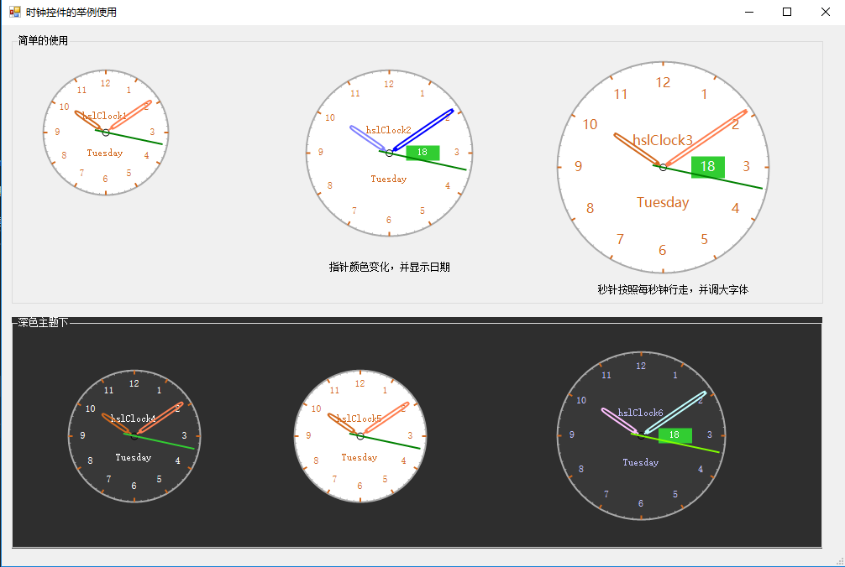Click the hslClock2 clock with blue hands
The image size is (845, 567).
point(389,153)
